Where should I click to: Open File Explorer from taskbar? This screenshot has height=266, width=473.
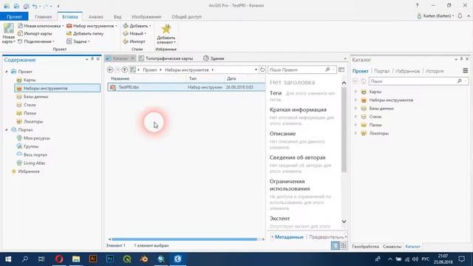(76, 259)
